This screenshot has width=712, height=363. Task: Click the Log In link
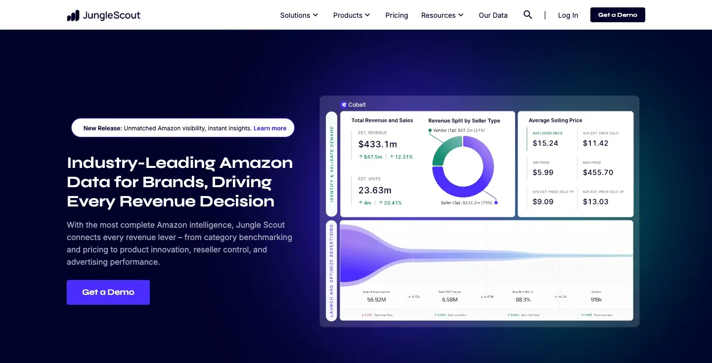coord(568,15)
